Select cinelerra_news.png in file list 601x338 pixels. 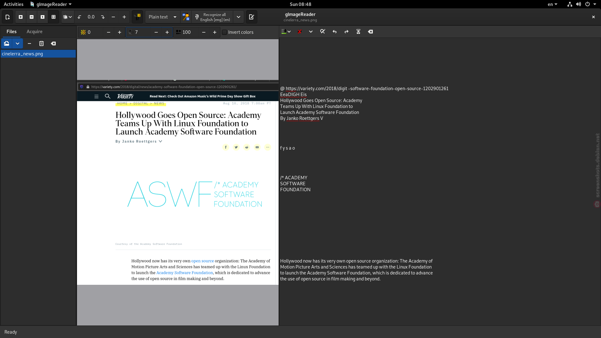click(x=38, y=54)
